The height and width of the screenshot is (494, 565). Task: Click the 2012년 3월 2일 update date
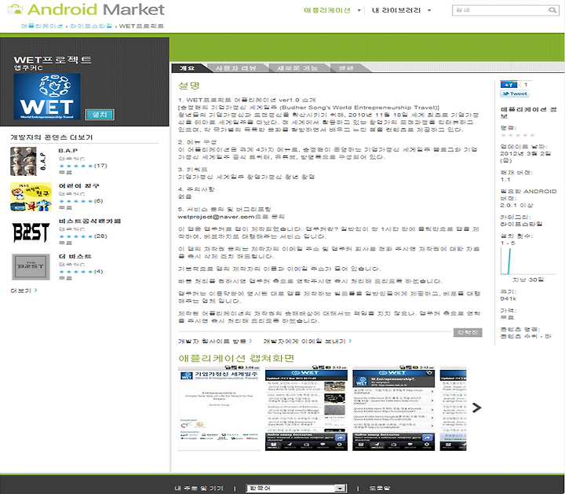coord(525,157)
